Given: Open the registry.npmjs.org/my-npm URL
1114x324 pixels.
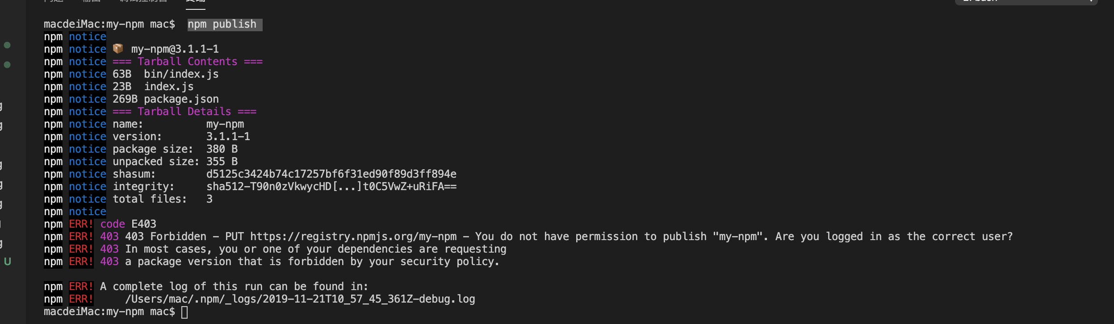Looking at the screenshot, I should [353, 237].
